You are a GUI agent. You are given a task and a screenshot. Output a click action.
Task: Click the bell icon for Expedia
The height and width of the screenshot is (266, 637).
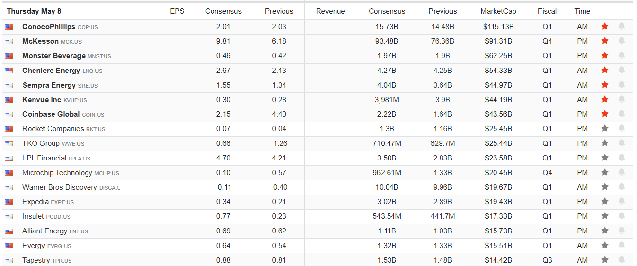coord(621,202)
